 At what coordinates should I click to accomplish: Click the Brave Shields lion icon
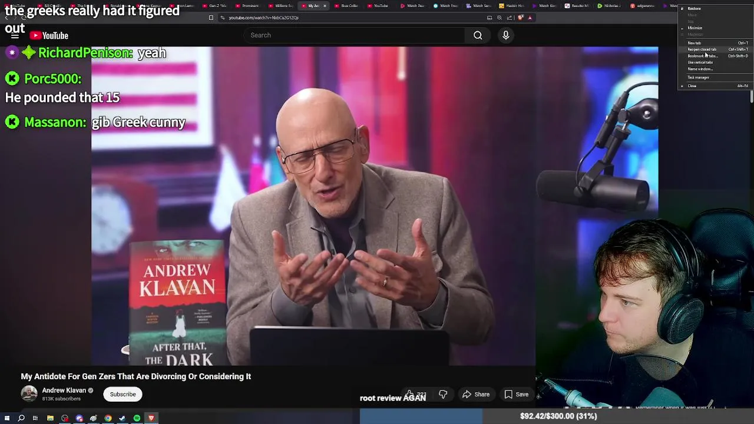tap(521, 18)
